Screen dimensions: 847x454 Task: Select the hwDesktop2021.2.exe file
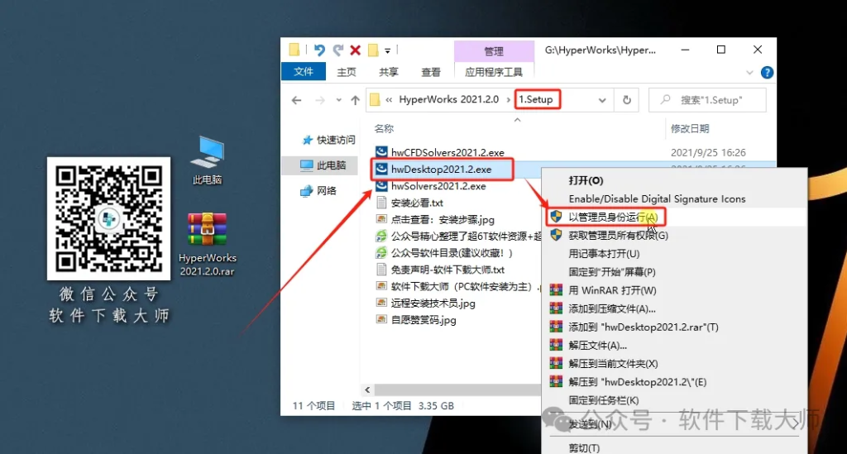click(442, 169)
